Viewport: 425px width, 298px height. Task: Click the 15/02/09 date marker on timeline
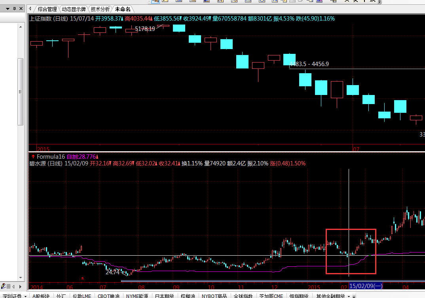click(366, 286)
